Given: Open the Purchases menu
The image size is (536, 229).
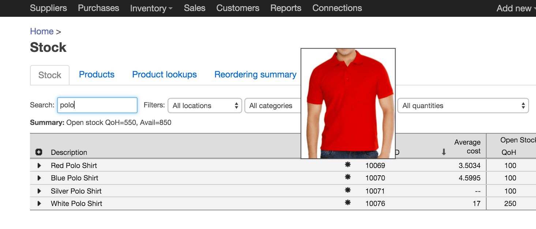Looking at the screenshot, I should [x=98, y=8].
